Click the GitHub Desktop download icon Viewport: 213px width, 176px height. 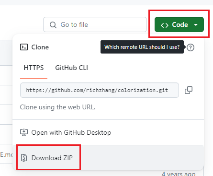[24, 132]
